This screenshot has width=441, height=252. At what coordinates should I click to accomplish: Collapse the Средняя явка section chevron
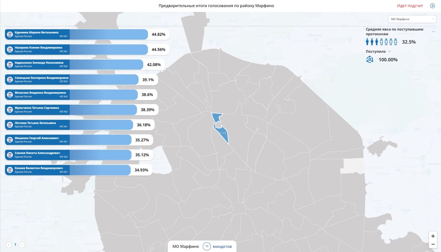[433, 31]
